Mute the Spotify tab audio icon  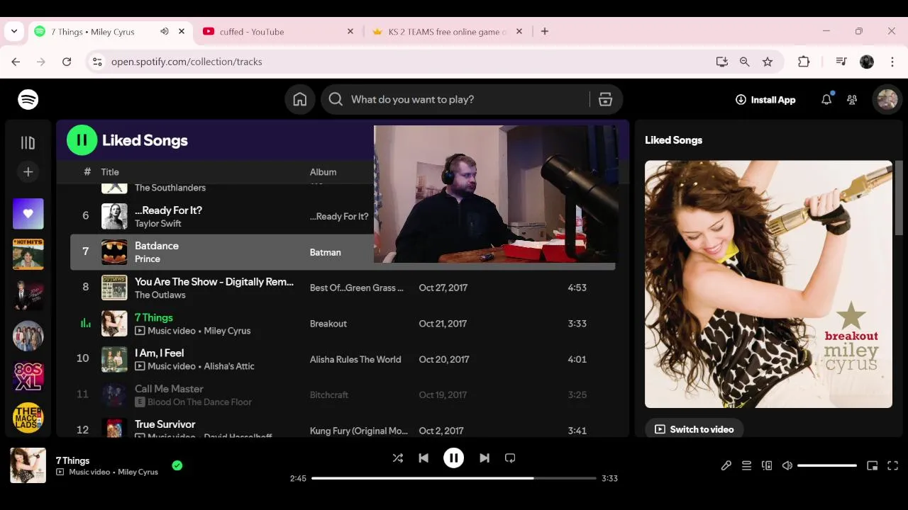tap(165, 32)
